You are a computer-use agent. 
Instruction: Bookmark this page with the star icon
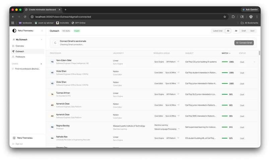pyautogui.click(x=225, y=17)
